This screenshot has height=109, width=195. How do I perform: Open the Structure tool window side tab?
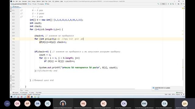[x=11, y=87]
